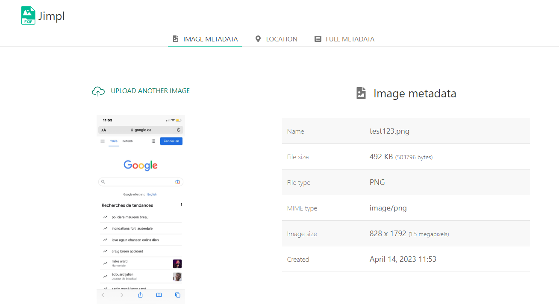
Task: Click the "Created" row label
Action: coord(298,260)
